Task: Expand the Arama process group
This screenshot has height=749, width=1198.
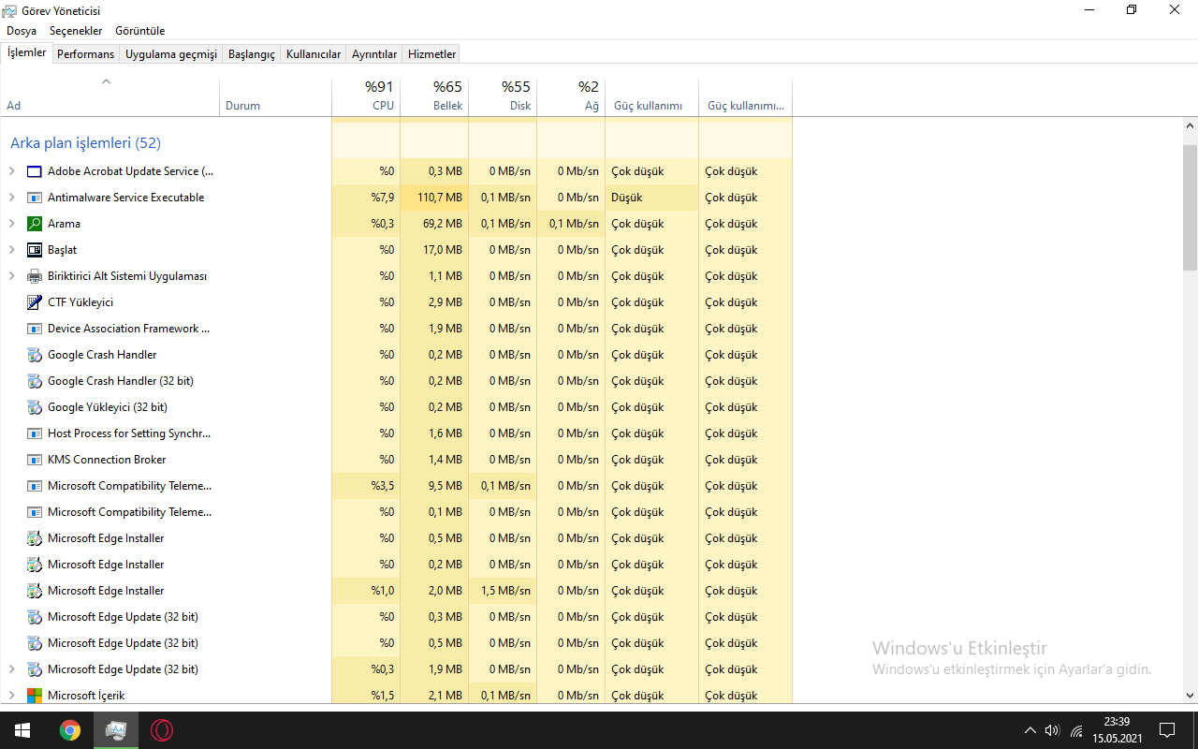Action: click(12, 224)
